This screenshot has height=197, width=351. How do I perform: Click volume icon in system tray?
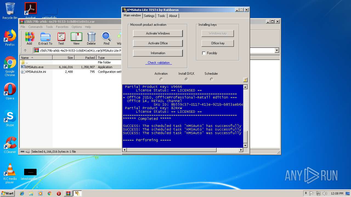(x=325, y=193)
